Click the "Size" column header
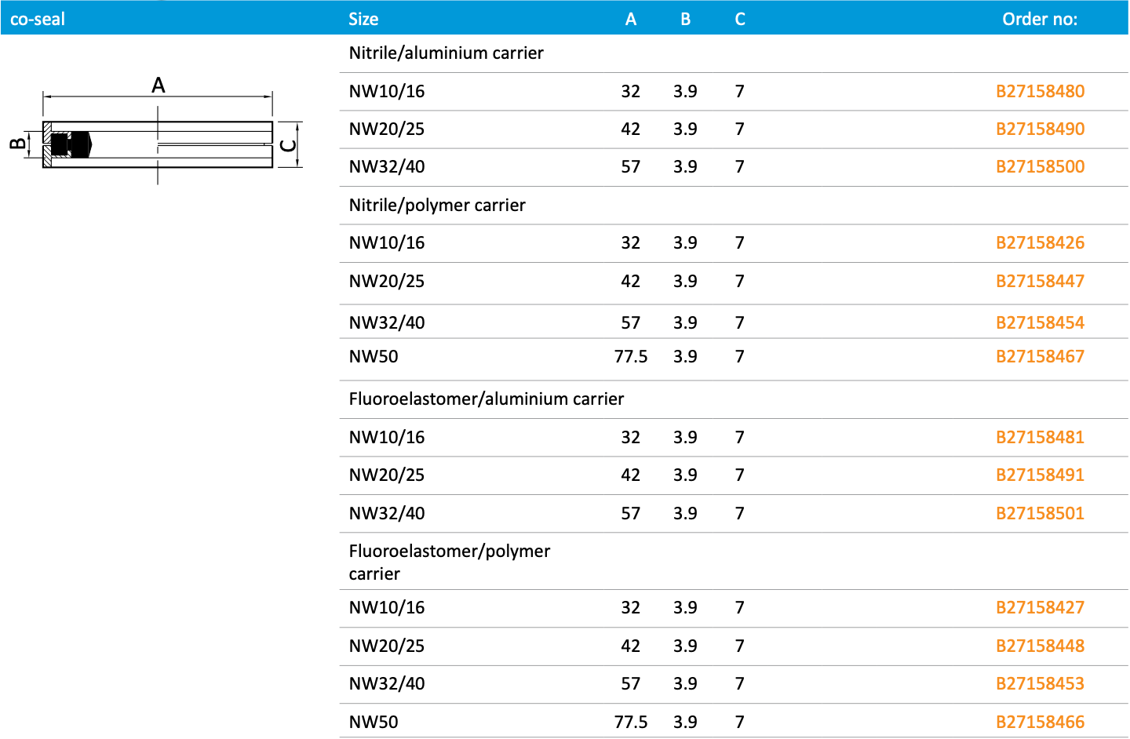This screenshot has height=739, width=1130. point(363,19)
